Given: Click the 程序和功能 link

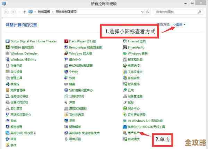Looking at the screenshot, I should point(135,59).
